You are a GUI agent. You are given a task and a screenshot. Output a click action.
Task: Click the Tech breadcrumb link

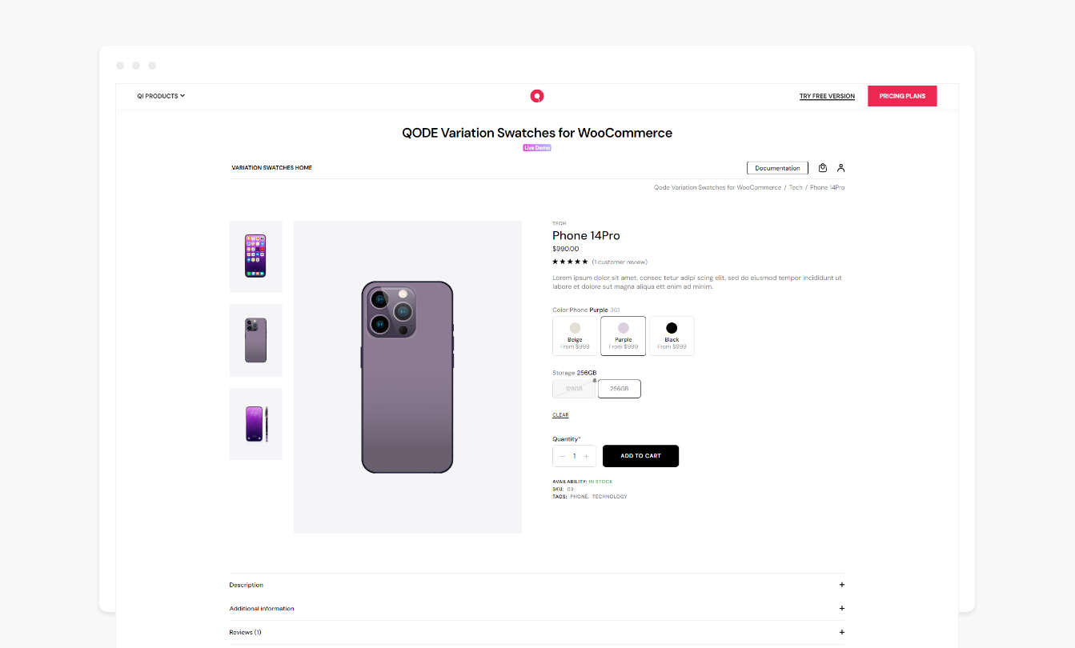pos(796,187)
